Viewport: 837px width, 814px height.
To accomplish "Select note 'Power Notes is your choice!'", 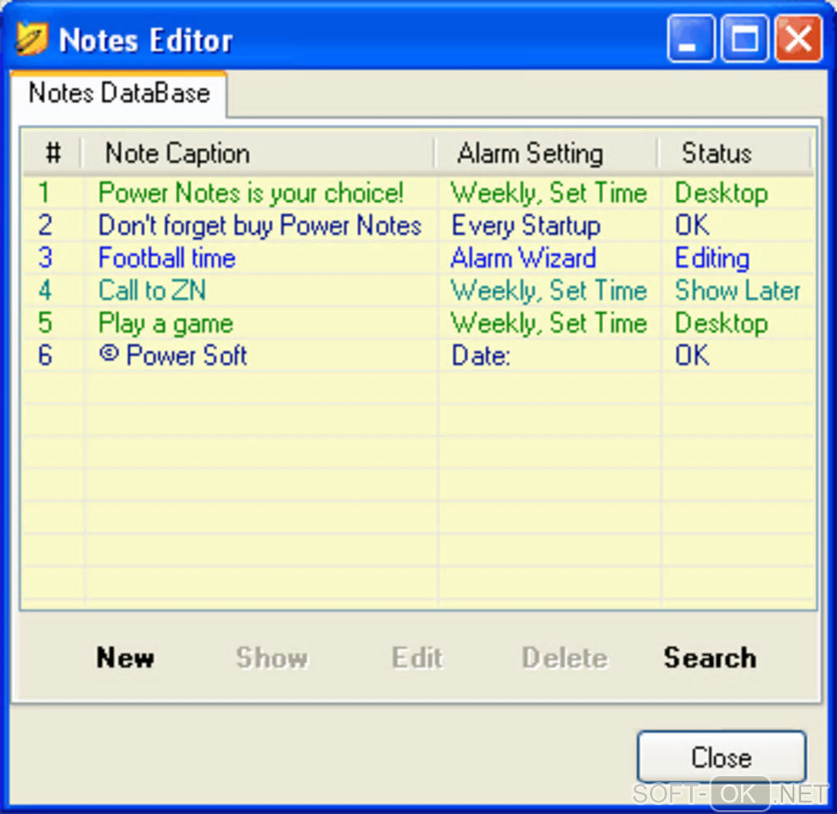I will pos(251,193).
